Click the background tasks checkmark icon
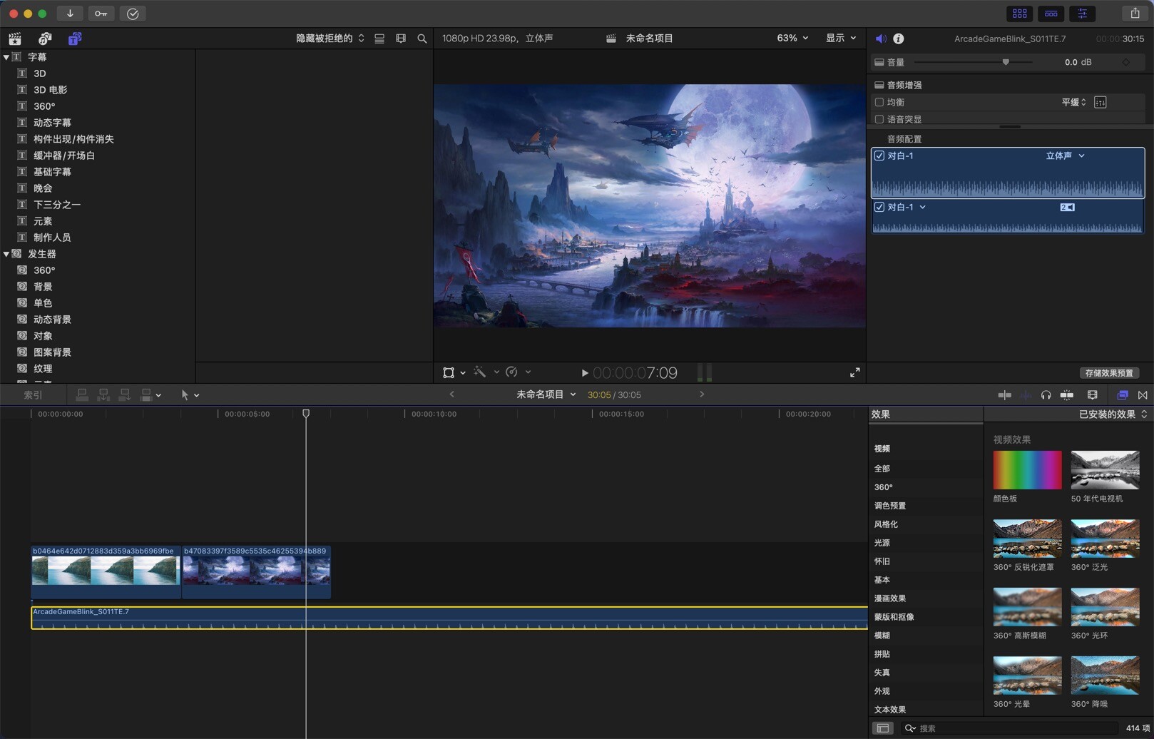1154x739 pixels. click(x=133, y=14)
